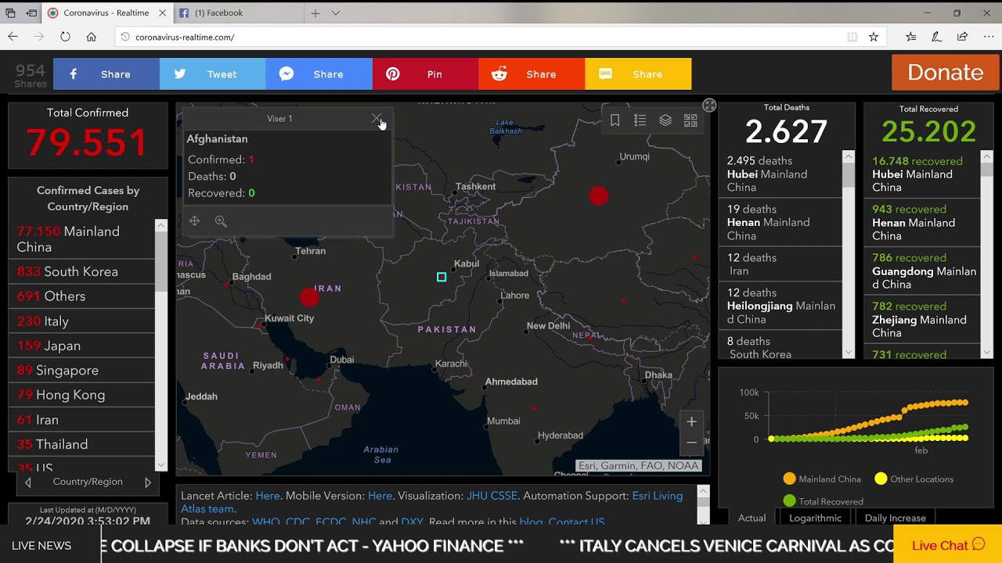This screenshot has width=1002, height=563.
Task: Open the add notes pen tool
Action: 936,37
